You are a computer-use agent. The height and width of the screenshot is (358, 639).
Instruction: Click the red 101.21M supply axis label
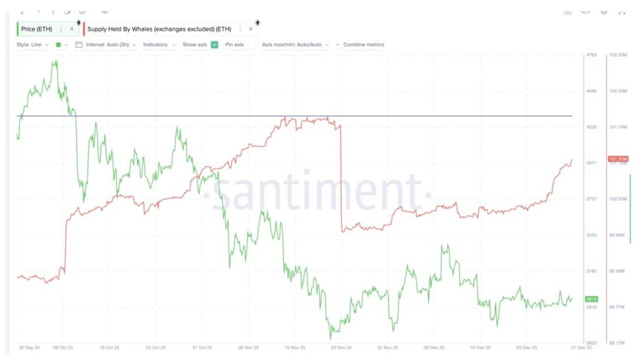pyautogui.click(x=617, y=159)
